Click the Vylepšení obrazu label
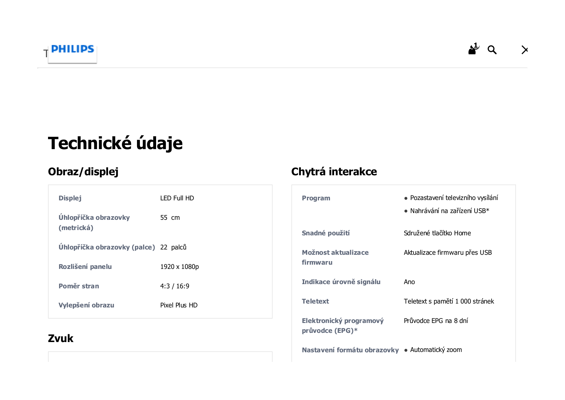Viewport: 565px width, 400px height. (x=87, y=305)
